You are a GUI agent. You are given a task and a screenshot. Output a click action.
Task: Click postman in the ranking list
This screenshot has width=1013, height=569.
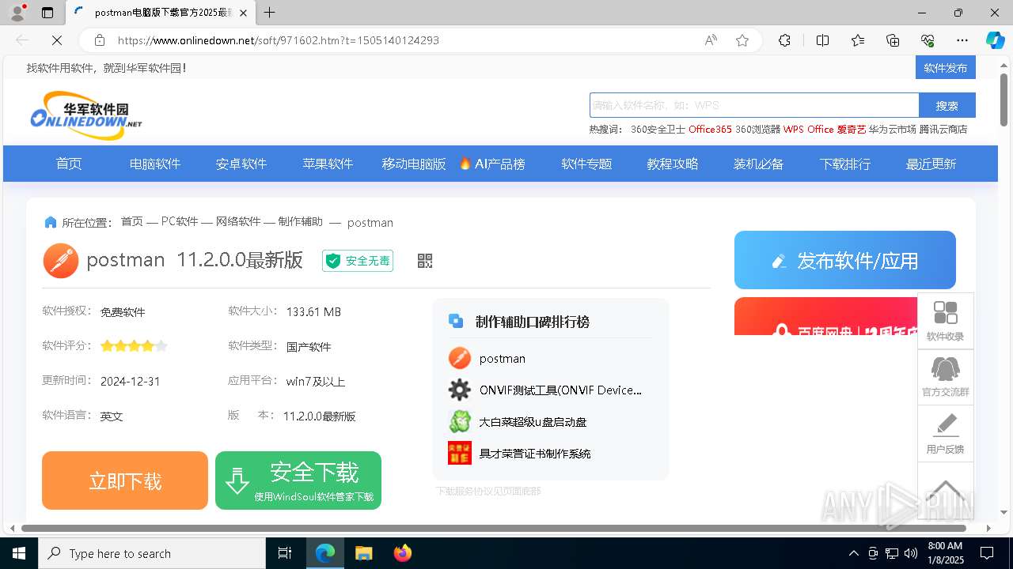click(503, 358)
